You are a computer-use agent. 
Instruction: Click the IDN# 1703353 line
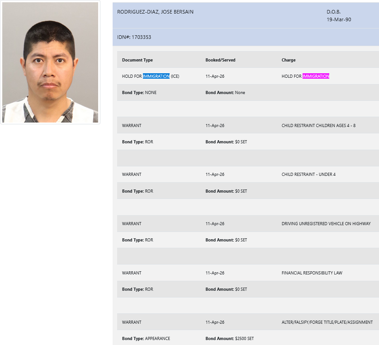pyautogui.click(x=134, y=37)
